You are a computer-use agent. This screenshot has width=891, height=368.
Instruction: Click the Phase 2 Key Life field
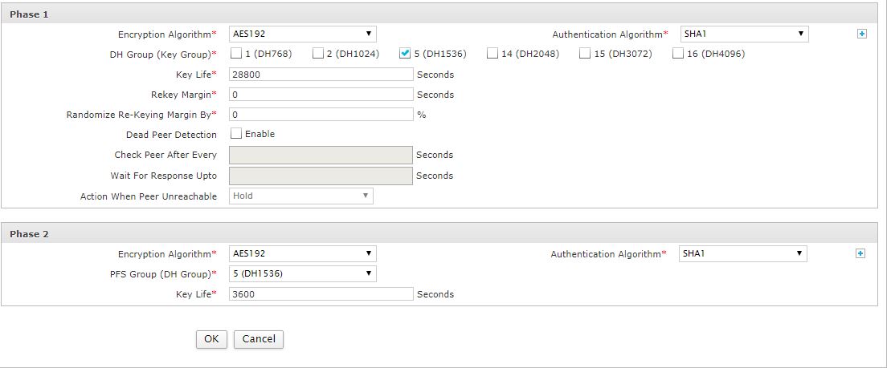321,293
